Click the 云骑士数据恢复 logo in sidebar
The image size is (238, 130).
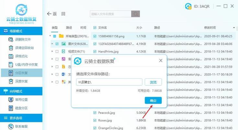21,14
